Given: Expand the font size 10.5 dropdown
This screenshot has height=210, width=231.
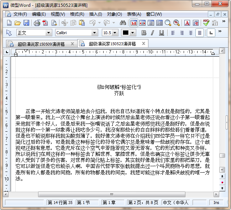Looking at the screenshot, I should [x=115, y=33].
